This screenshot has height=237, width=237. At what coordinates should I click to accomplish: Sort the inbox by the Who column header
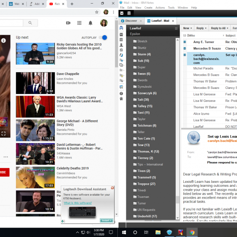[x=192, y=36]
